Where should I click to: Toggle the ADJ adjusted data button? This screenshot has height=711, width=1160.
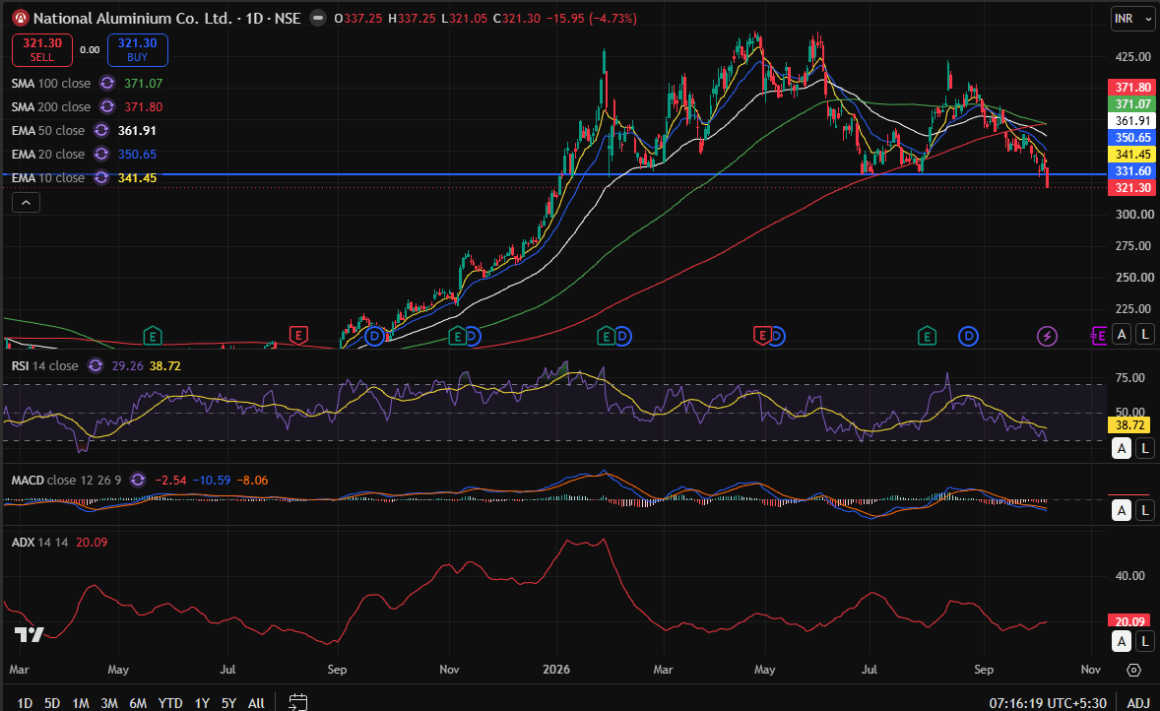point(1138,703)
